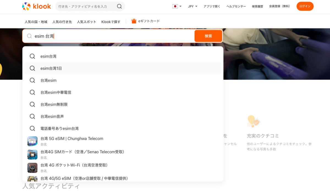Click magnifier icon in top header search
Screen dimensions: 330x192
pyautogui.click(x=119, y=6)
